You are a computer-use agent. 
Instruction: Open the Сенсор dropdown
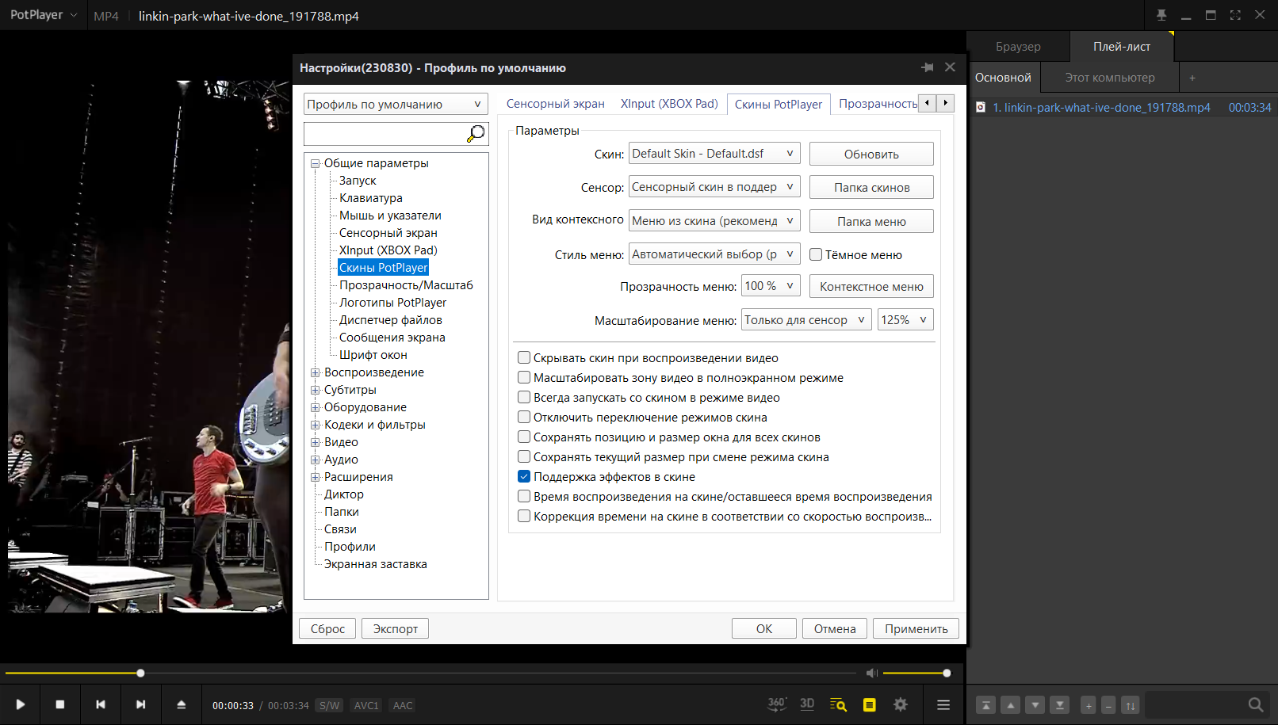point(714,187)
